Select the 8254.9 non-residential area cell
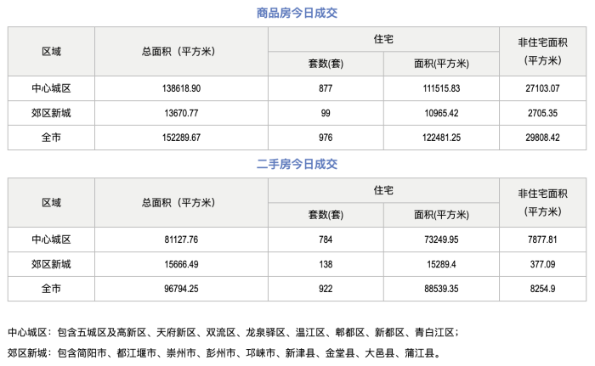 coord(542,290)
